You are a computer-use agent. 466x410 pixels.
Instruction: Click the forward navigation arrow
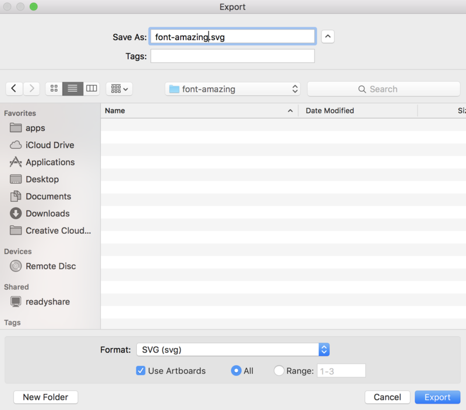32,88
